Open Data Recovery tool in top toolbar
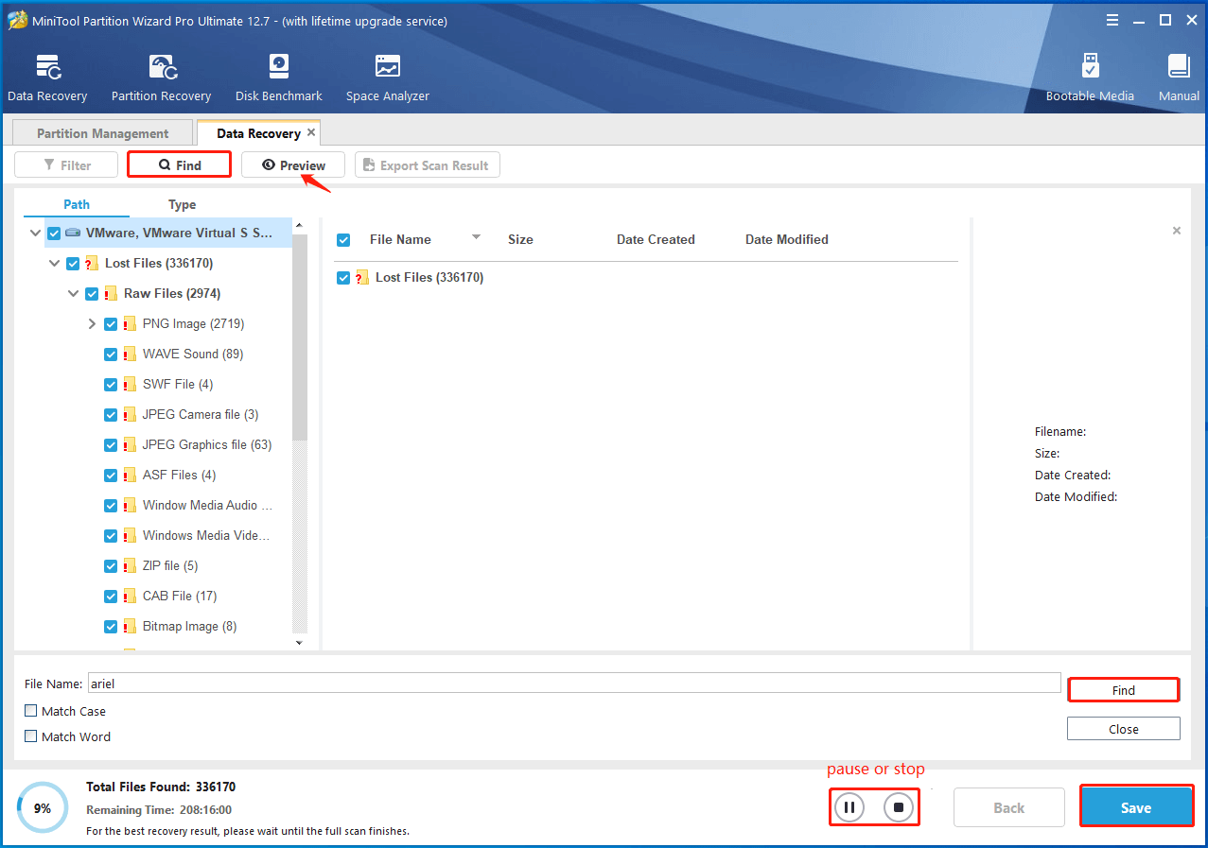This screenshot has width=1208, height=848. pos(47,78)
